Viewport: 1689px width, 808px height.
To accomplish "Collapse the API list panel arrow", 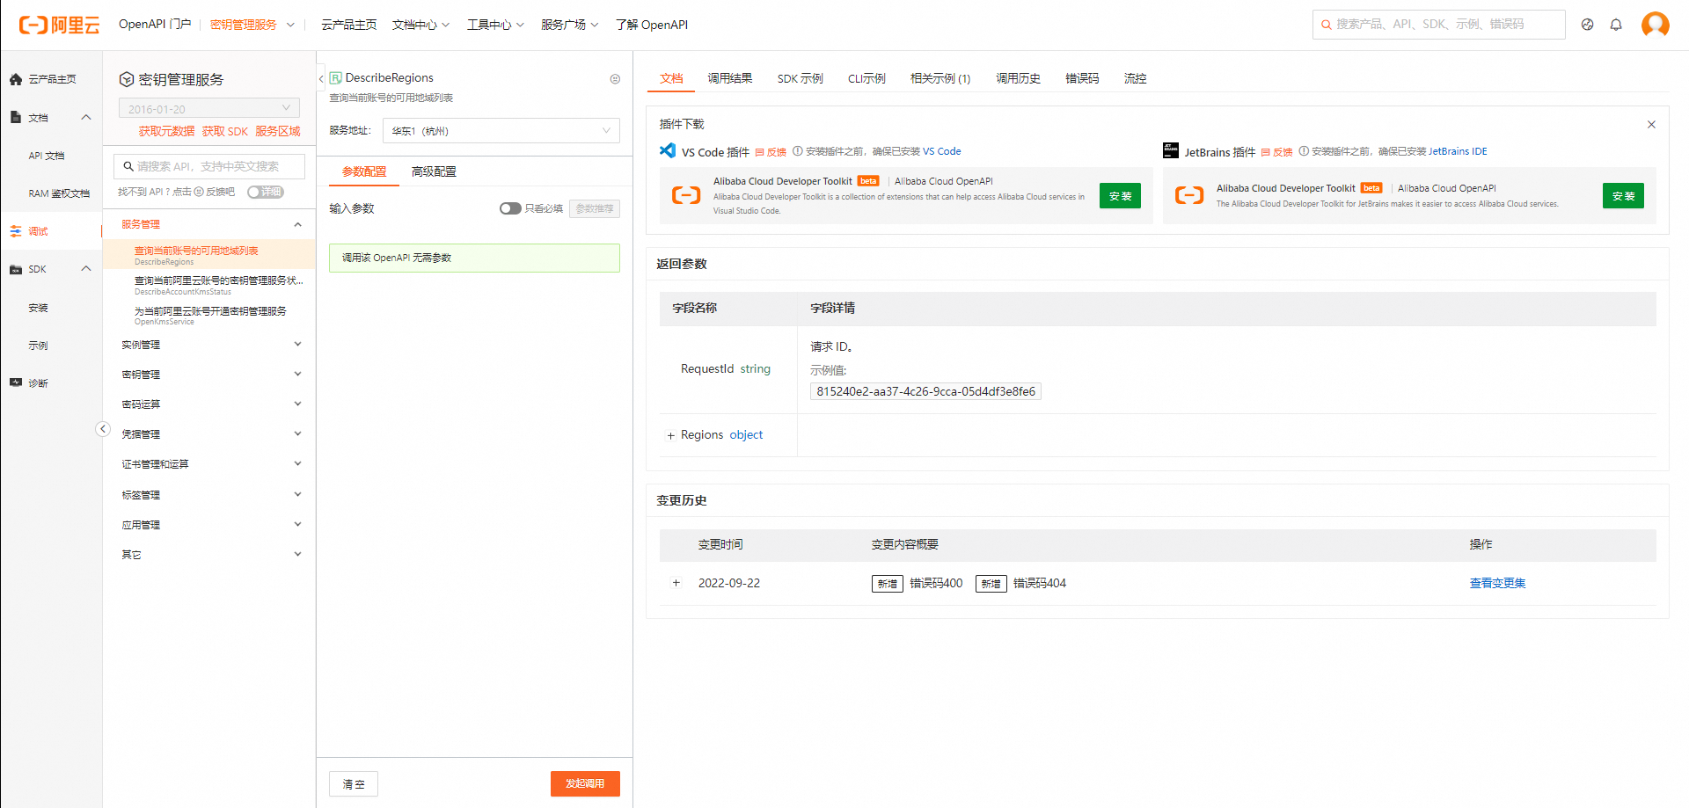I will click(x=103, y=429).
